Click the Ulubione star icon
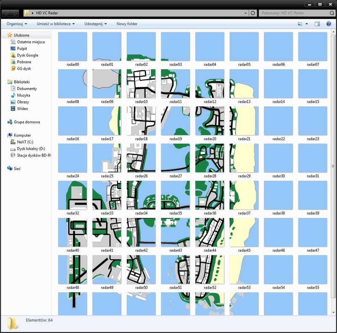Image resolution: width=337 pixels, height=333 pixels. pos(10,35)
